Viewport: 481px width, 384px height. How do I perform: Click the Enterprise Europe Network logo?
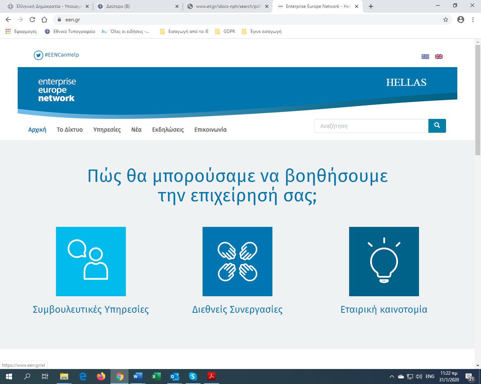pyautogui.click(x=57, y=90)
